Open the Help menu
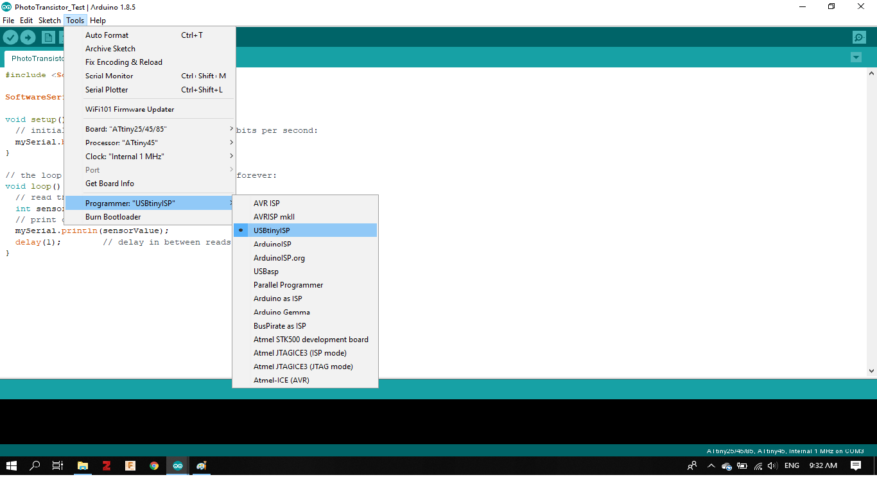The image size is (877, 493). click(98, 21)
